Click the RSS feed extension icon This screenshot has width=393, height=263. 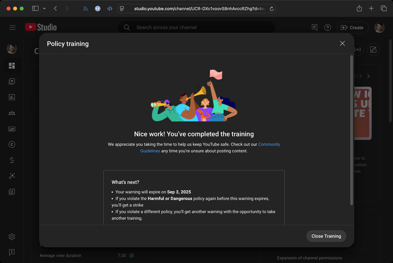point(85,9)
